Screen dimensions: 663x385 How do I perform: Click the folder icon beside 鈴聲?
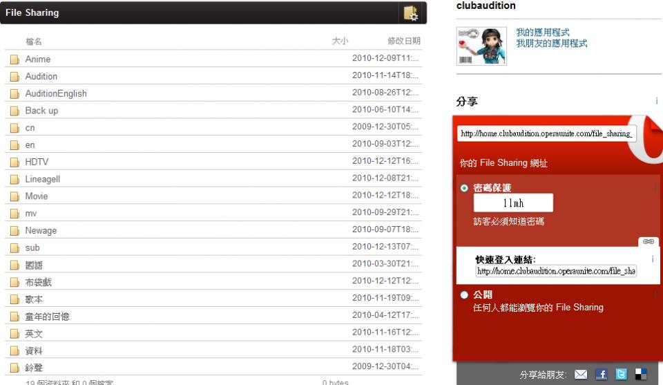click(15, 368)
